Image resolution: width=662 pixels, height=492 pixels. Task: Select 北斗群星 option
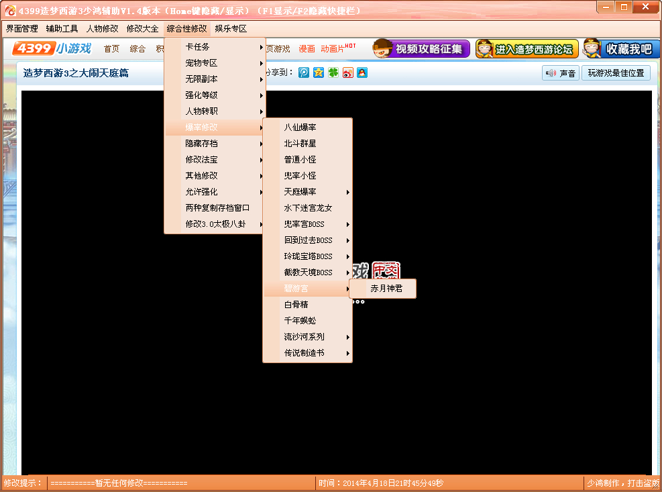(307, 143)
